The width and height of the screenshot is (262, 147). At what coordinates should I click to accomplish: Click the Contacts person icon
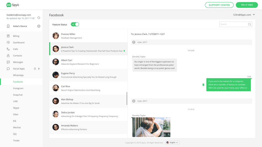click(x=8, y=56)
